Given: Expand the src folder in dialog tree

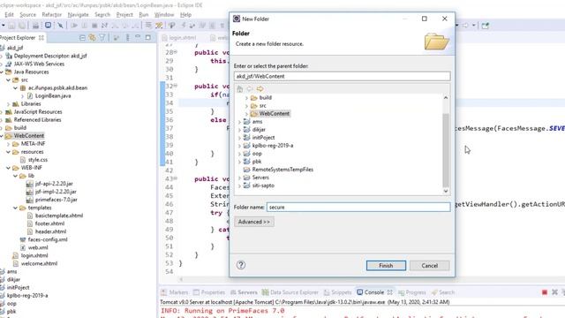Looking at the screenshot, I should click(x=247, y=106).
